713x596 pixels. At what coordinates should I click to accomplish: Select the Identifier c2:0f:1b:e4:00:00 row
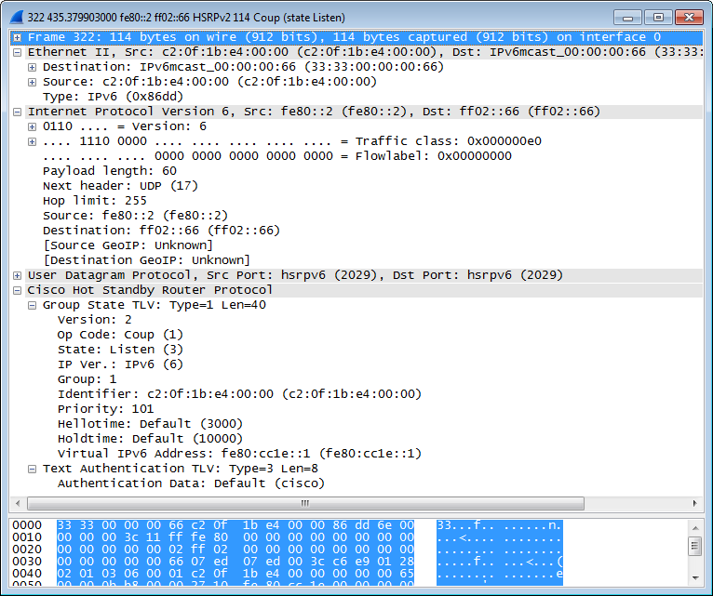pos(239,394)
